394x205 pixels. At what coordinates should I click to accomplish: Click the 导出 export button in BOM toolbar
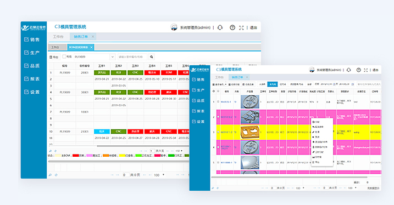point(54,57)
